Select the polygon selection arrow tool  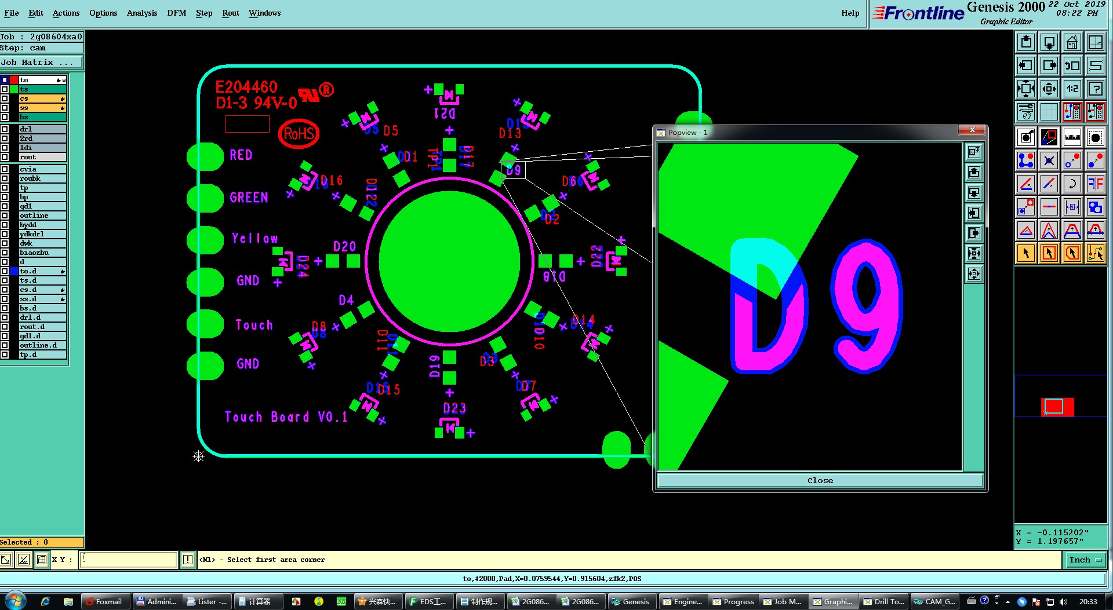pyautogui.click(x=1072, y=253)
